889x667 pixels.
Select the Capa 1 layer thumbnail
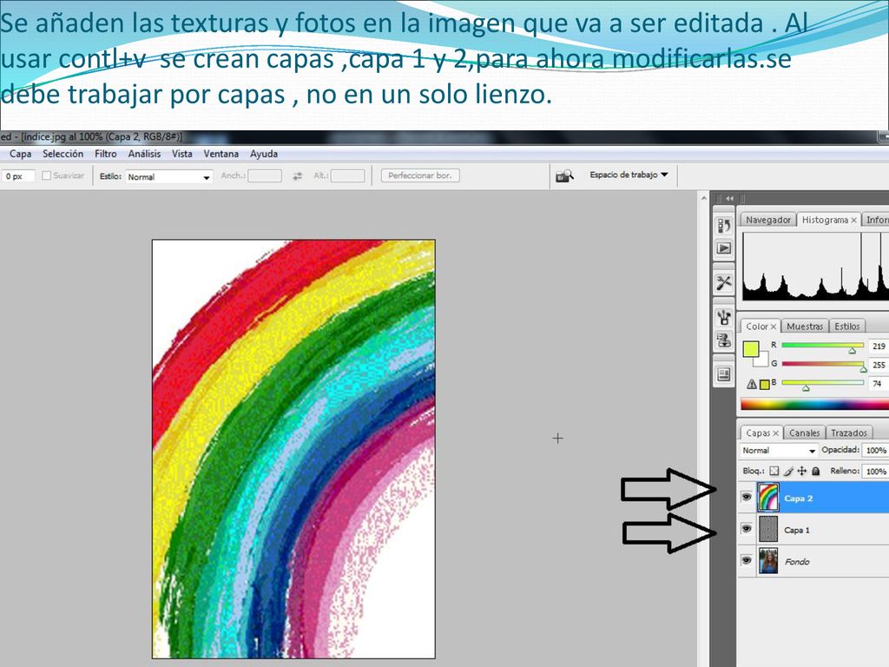click(x=768, y=529)
